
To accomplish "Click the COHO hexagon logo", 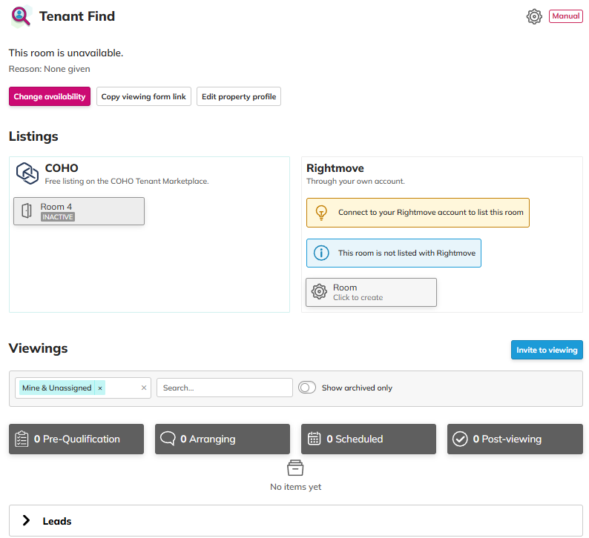I will (x=27, y=173).
